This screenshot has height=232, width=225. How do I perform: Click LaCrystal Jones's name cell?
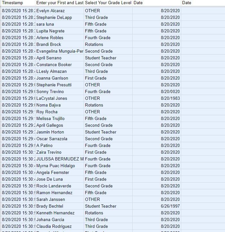coord(60,98)
